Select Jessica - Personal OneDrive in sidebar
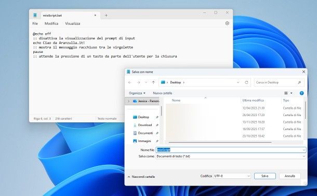 (146, 101)
